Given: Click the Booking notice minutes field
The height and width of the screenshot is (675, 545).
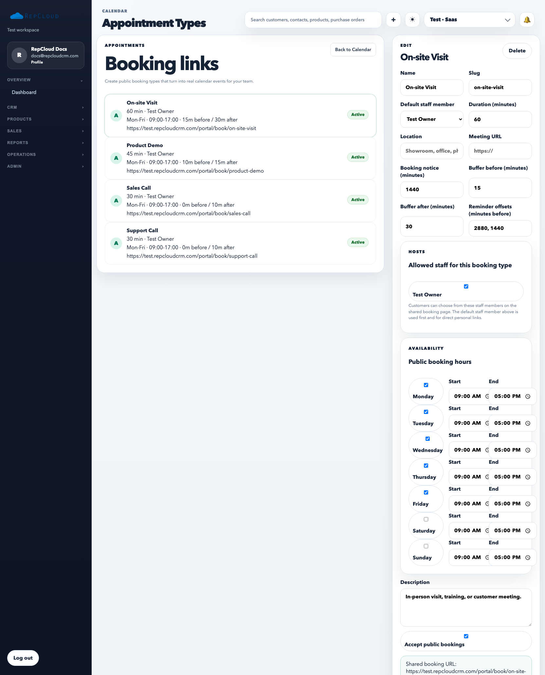Looking at the screenshot, I should (x=432, y=190).
